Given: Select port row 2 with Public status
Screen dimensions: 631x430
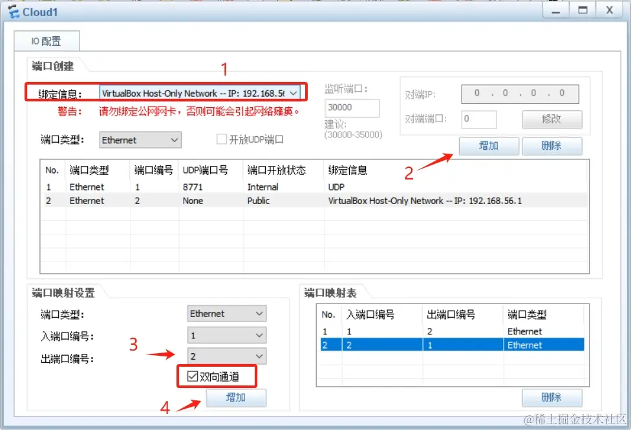Looking at the screenshot, I should click(314, 201).
